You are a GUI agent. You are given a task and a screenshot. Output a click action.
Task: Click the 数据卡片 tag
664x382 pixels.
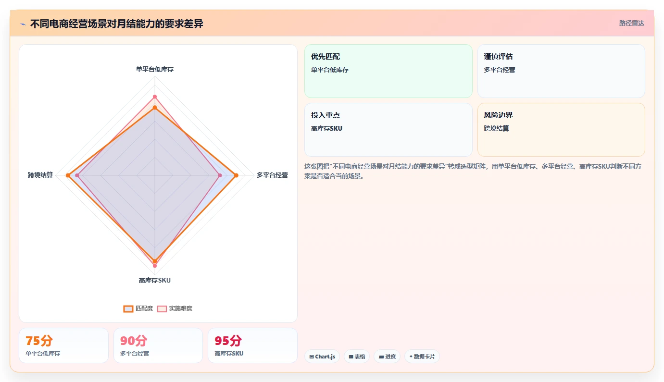pyautogui.click(x=422, y=357)
